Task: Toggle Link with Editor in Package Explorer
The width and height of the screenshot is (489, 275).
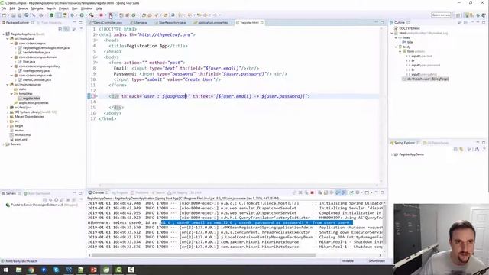Action: 66,29
